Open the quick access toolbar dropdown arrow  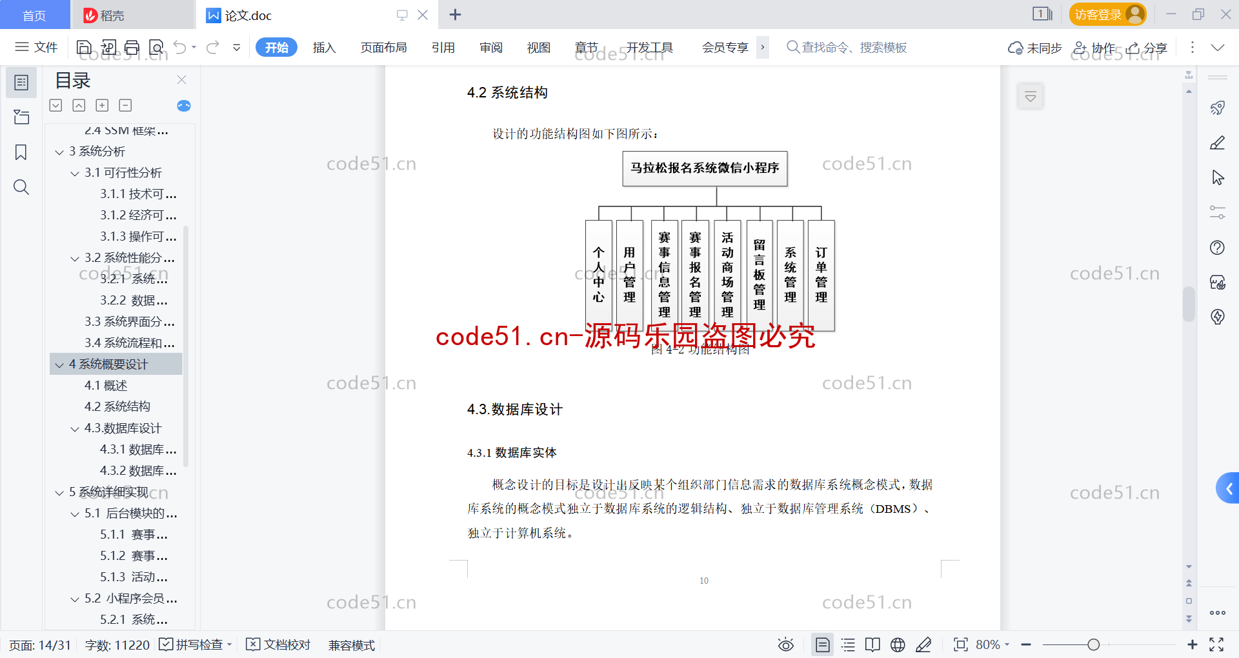tap(237, 47)
